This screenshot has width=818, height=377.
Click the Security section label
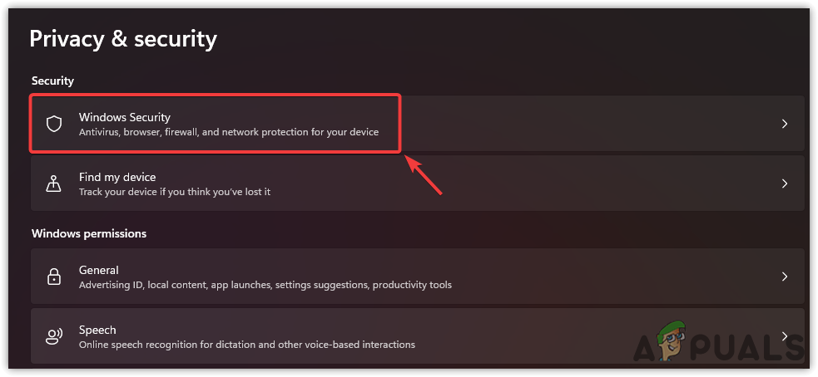52,81
